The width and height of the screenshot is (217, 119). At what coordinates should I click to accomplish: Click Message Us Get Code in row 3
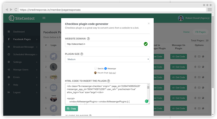pos(179,77)
